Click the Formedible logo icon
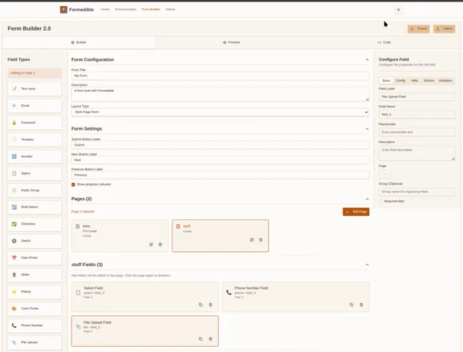The image size is (463, 352). pos(63,10)
